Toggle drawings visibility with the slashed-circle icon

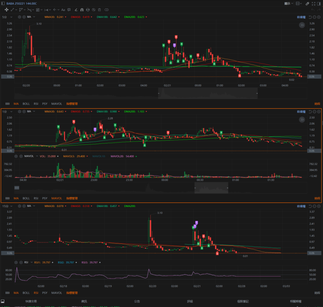click(94, 10)
